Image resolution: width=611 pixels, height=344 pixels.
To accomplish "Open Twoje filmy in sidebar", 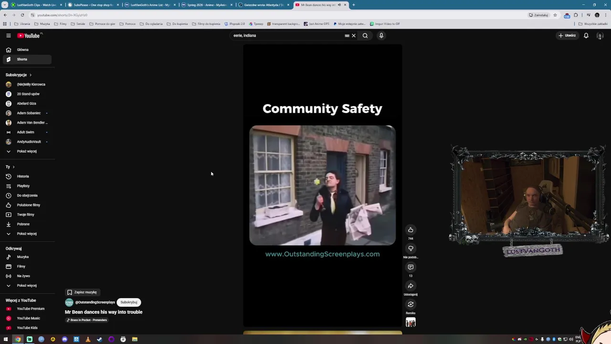I will click(27, 215).
